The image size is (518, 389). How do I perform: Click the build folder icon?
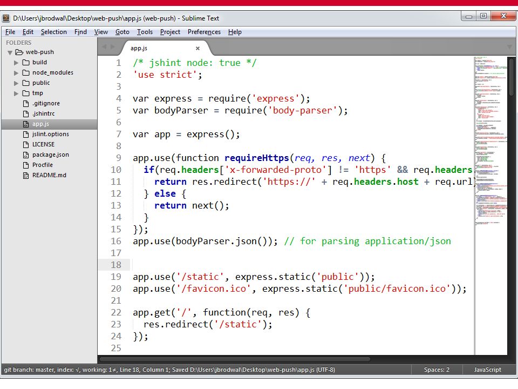[x=26, y=62]
